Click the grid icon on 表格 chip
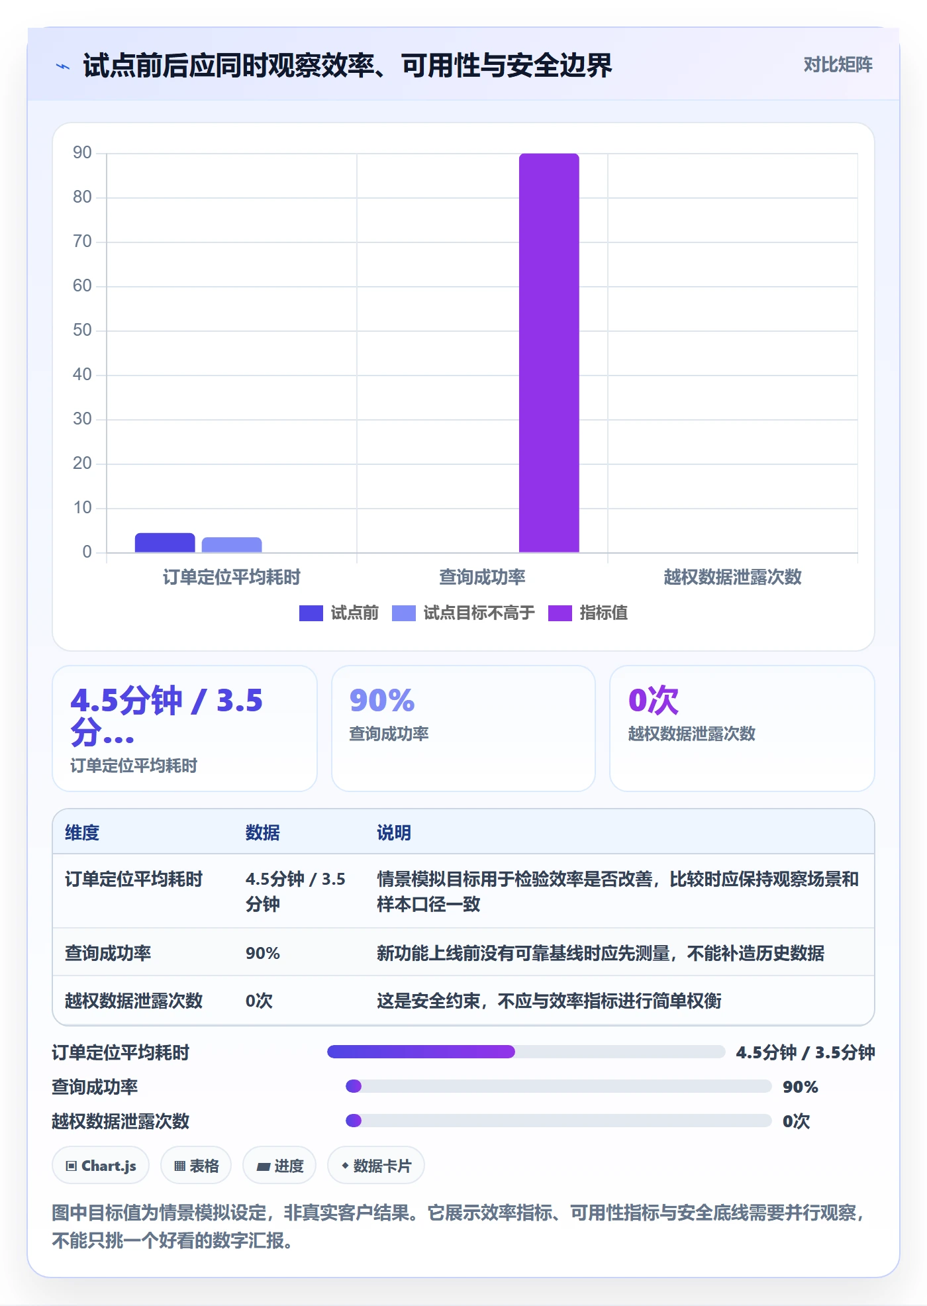 [179, 1166]
